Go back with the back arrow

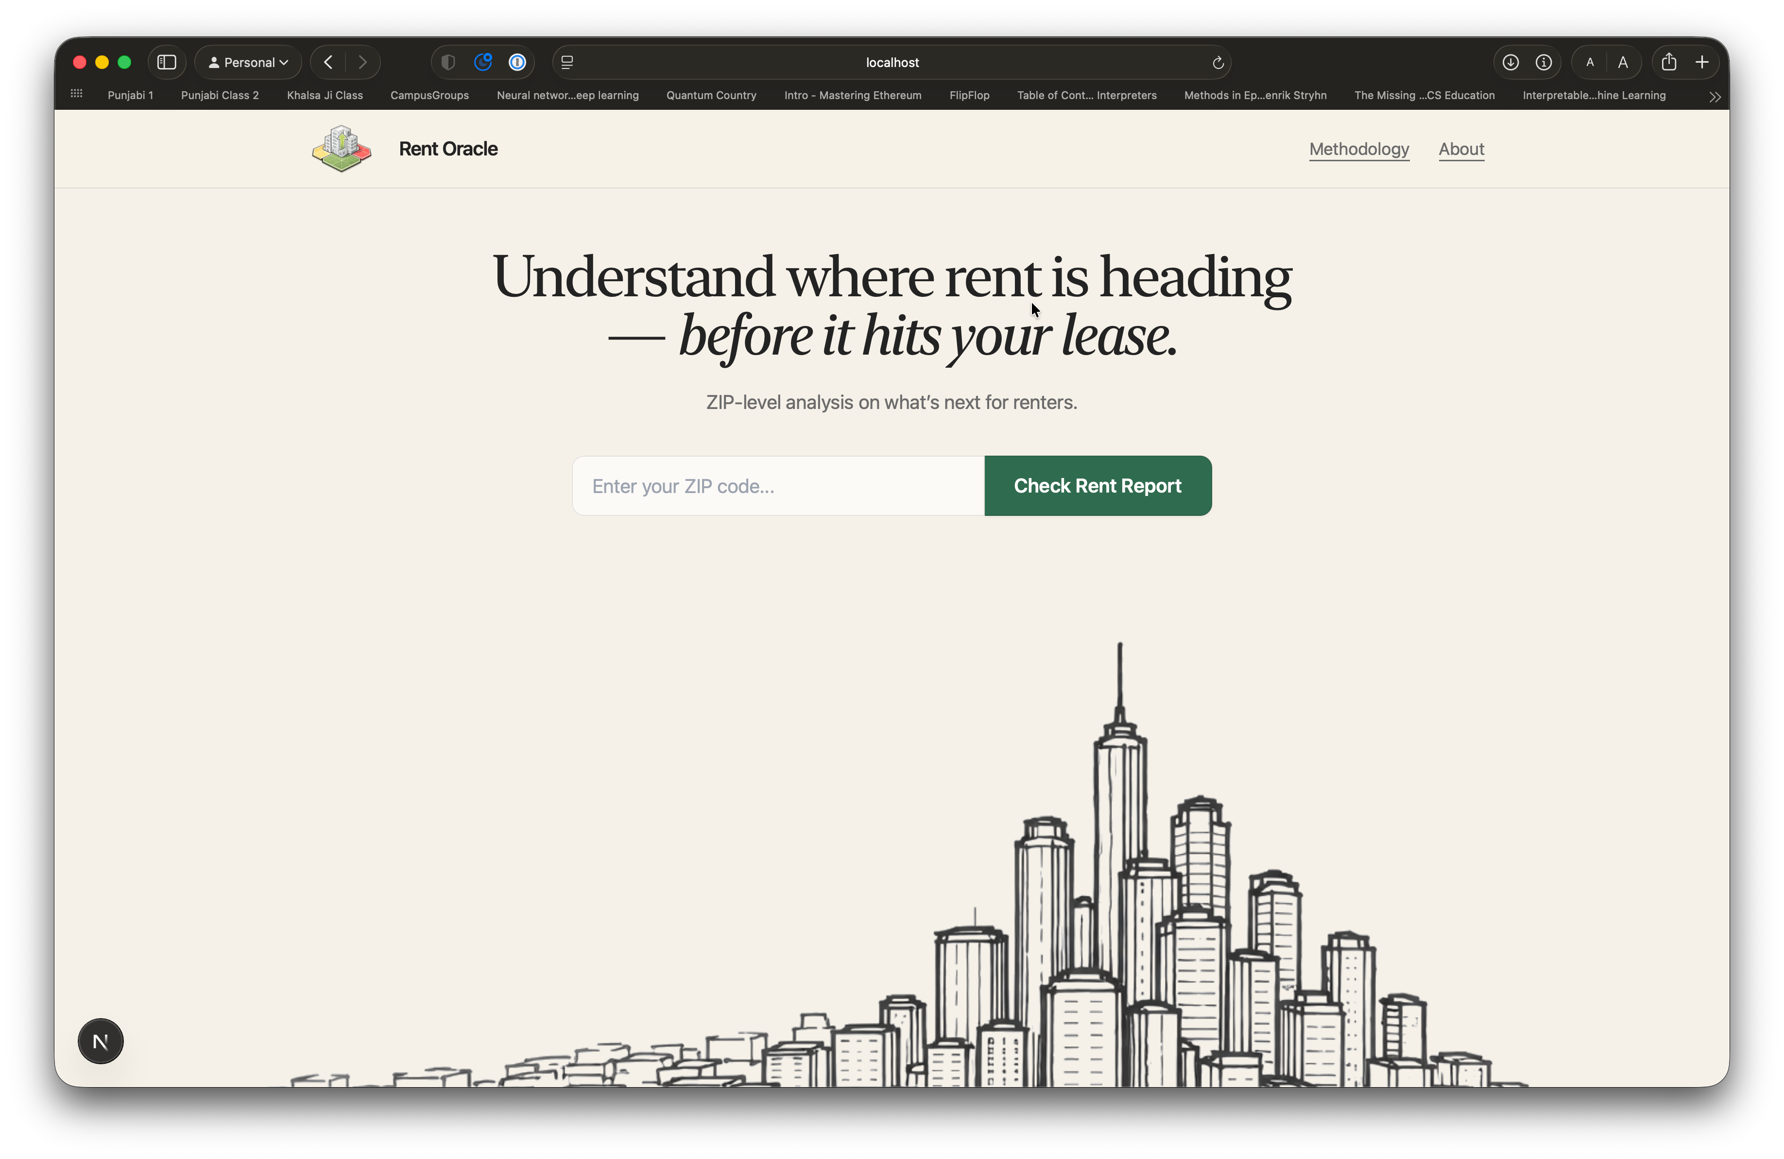click(328, 62)
